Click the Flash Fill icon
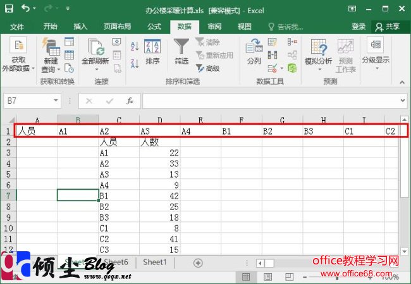411x284 pixels. click(273, 42)
